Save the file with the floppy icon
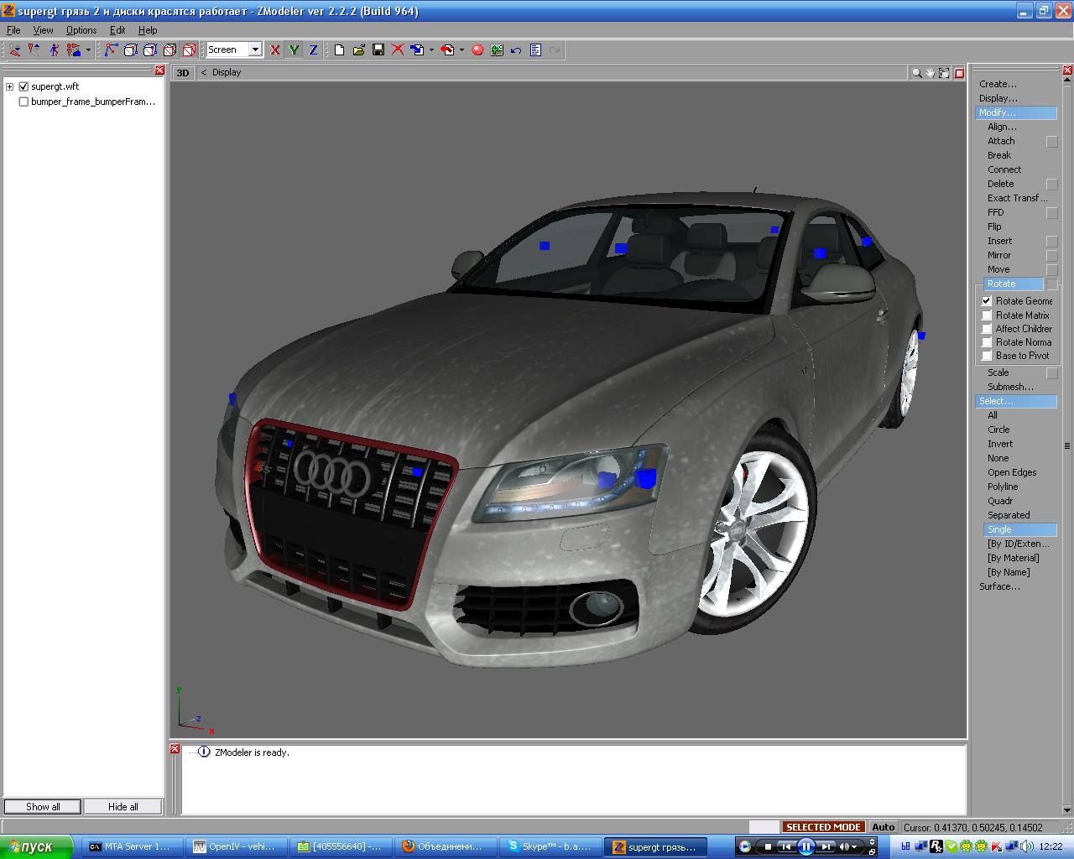The width and height of the screenshot is (1074, 859). (378, 50)
